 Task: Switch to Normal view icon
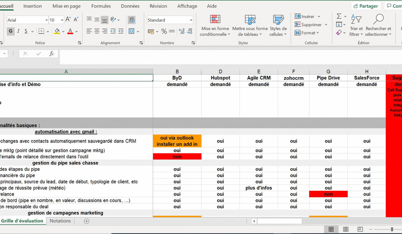(331, 229)
